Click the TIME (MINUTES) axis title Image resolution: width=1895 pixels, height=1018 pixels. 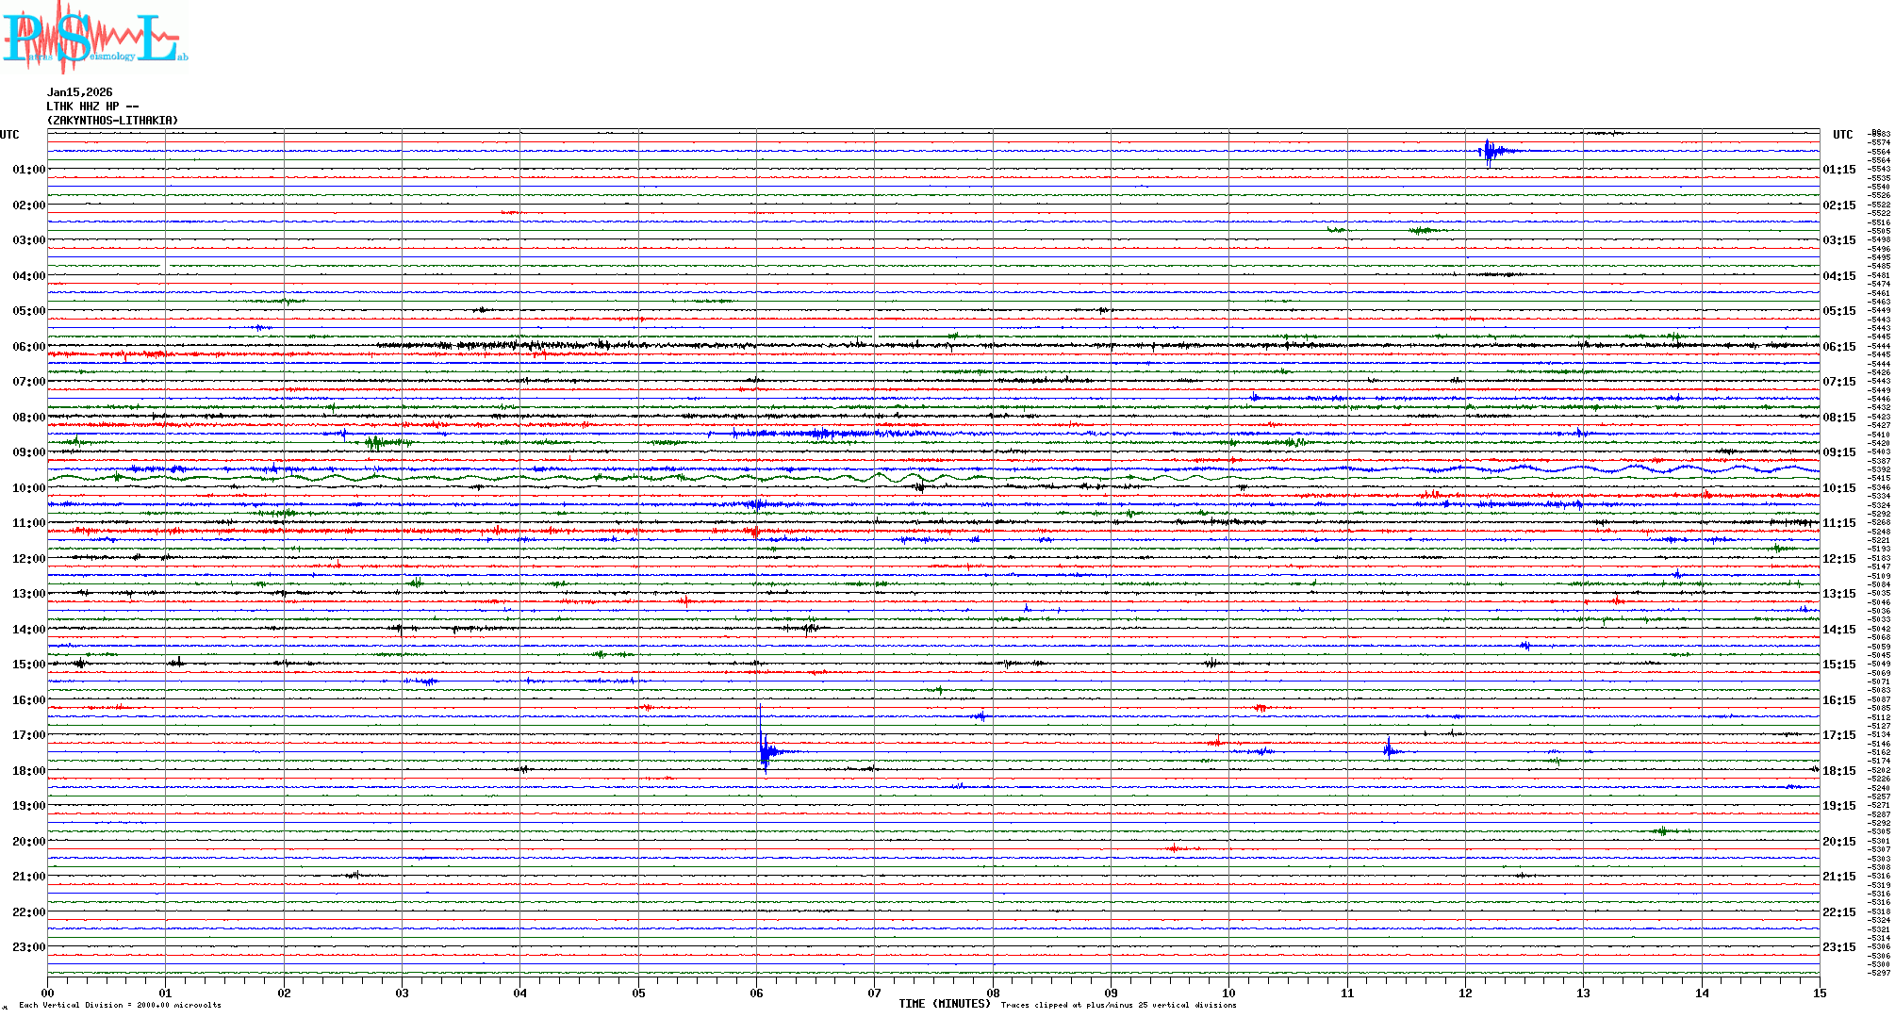point(944,1004)
